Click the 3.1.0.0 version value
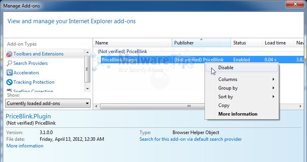 (46, 133)
